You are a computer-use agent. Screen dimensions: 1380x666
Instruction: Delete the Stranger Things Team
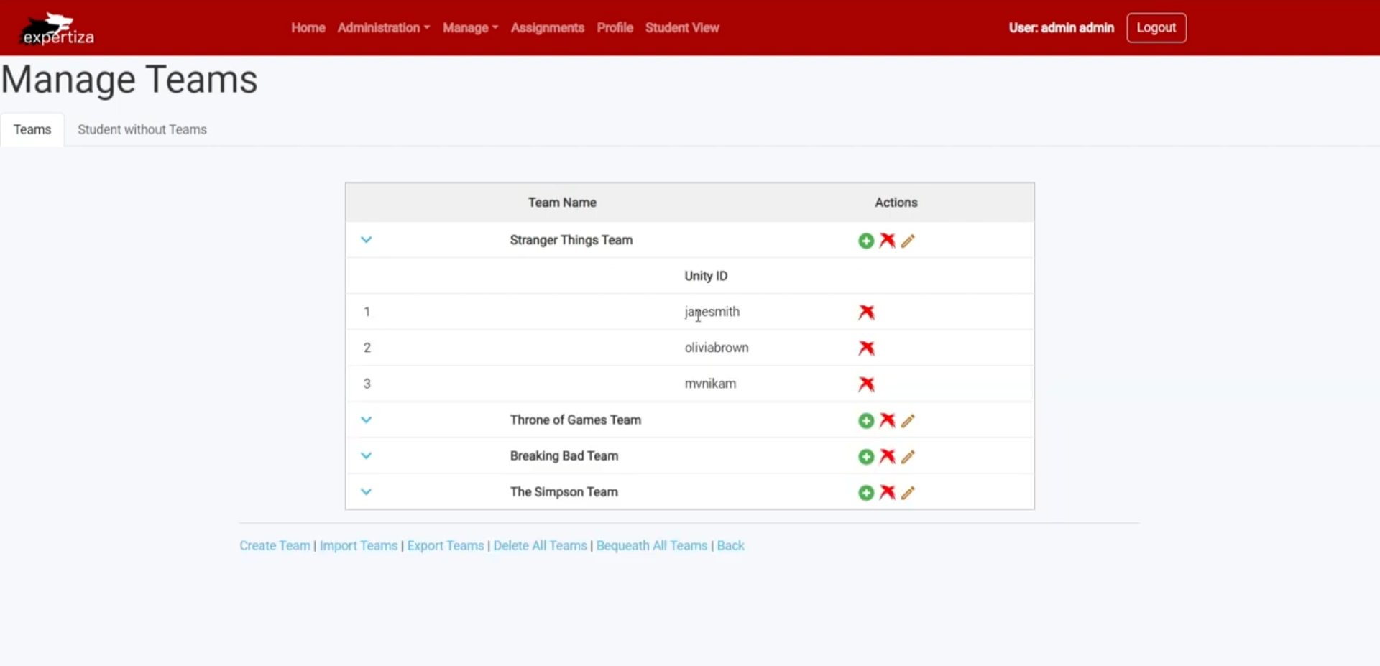coord(888,240)
